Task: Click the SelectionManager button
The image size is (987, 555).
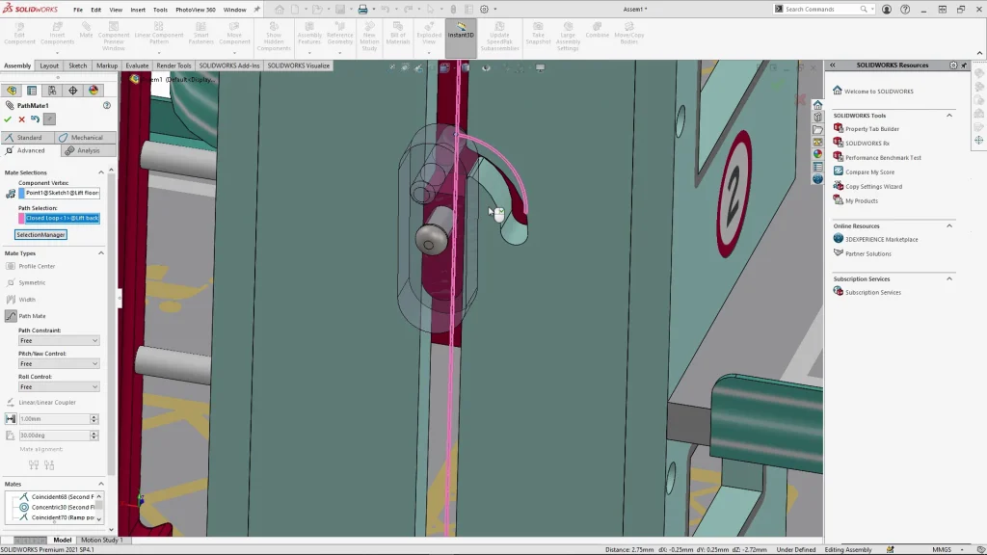Action: [x=40, y=235]
